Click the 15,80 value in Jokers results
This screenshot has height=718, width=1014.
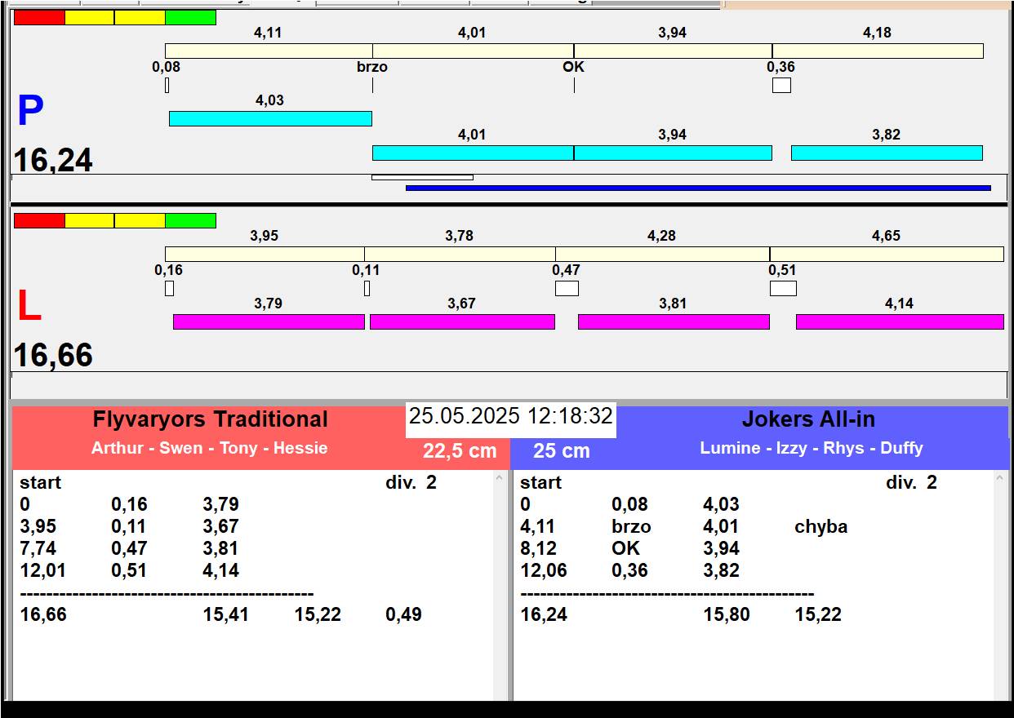pyautogui.click(x=727, y=615)
